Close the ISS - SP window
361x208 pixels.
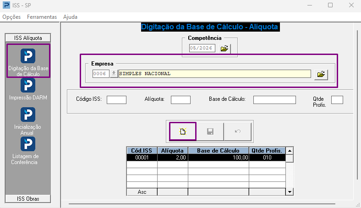(x=351, y=5)
